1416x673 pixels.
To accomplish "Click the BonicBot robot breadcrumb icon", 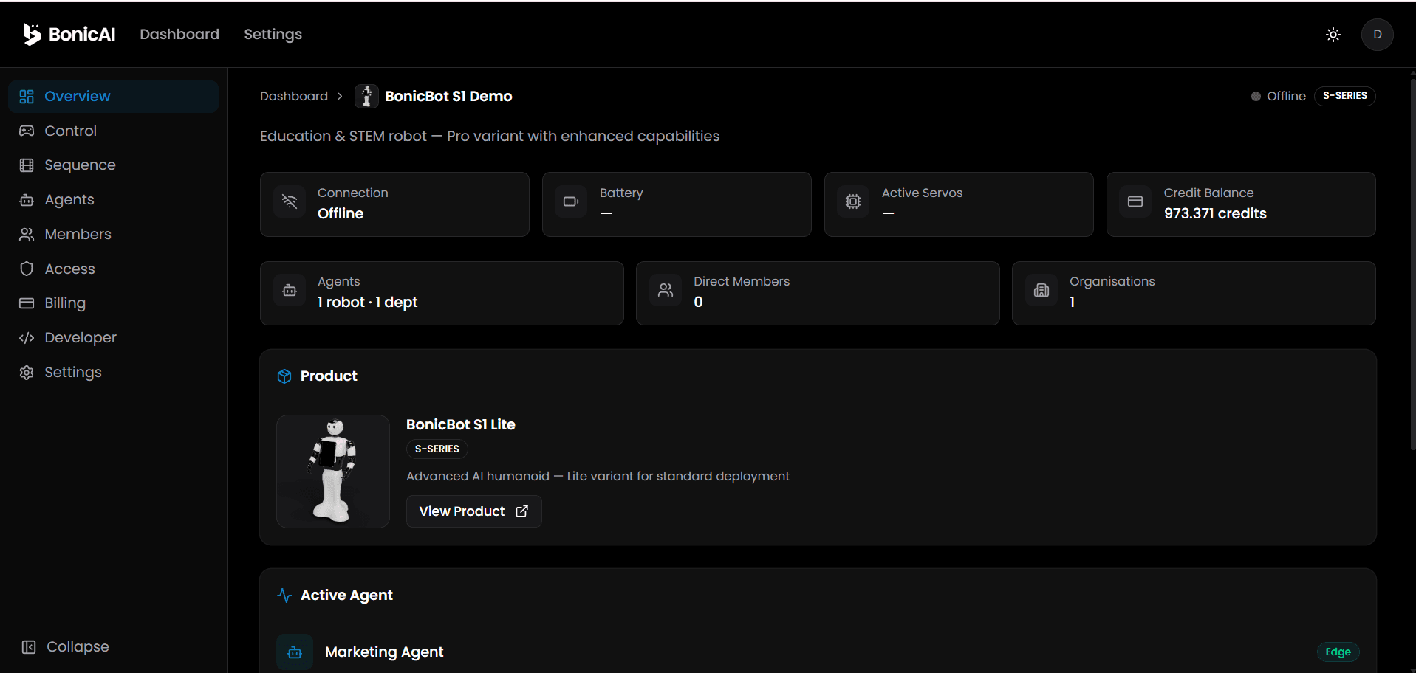I will 366,96.
